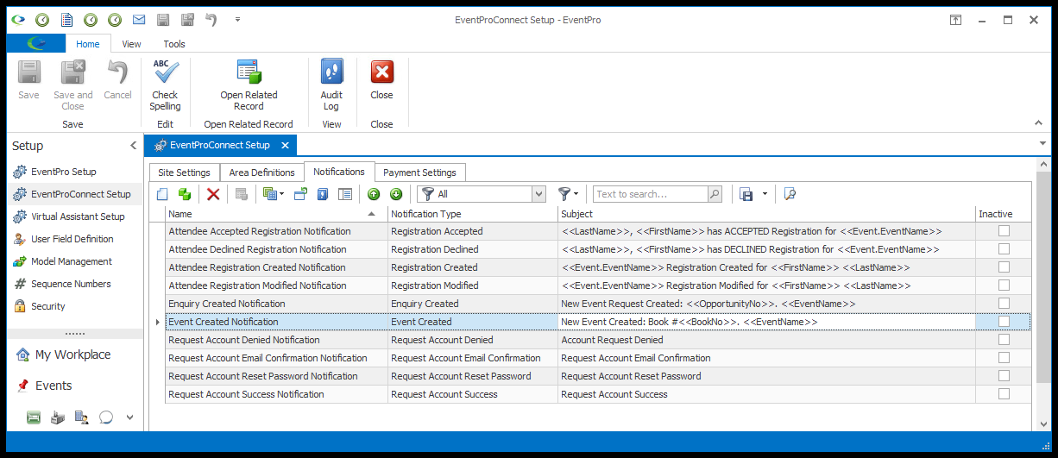The height and width of the screenshot is (458, 1058).
Task: Open the Tools ribbon tab
Action: click(x=174, y=44)
